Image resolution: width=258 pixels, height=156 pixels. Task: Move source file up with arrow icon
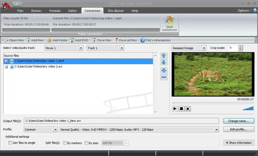tap(164, 56)
